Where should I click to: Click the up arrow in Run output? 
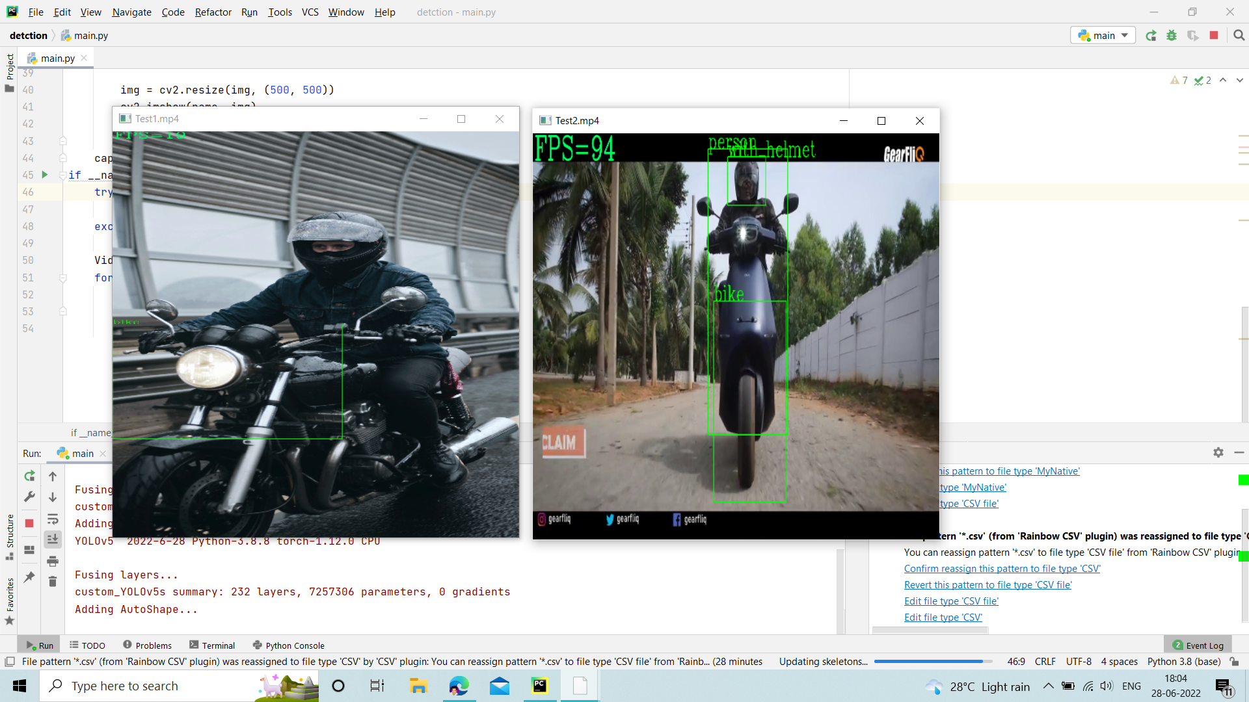tap(53, 476)
